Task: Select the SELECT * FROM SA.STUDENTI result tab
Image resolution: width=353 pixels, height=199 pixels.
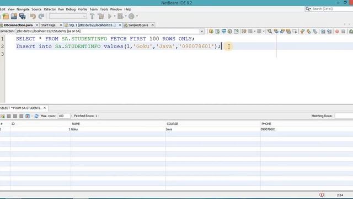Action: tap(21, 108)
